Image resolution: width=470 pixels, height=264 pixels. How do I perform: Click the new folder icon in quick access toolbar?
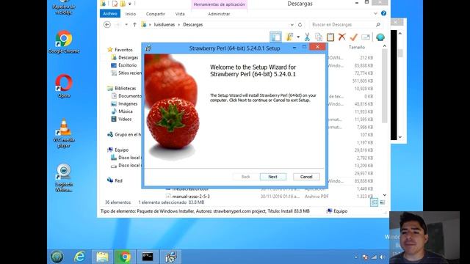tap(123, 4)
